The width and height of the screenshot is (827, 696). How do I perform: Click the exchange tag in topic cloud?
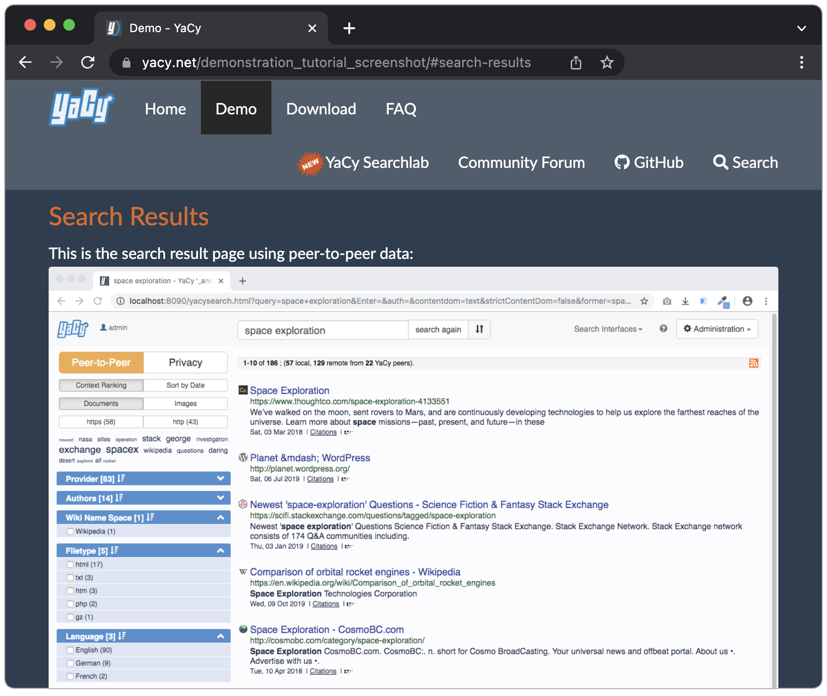(x=80, y=450)
